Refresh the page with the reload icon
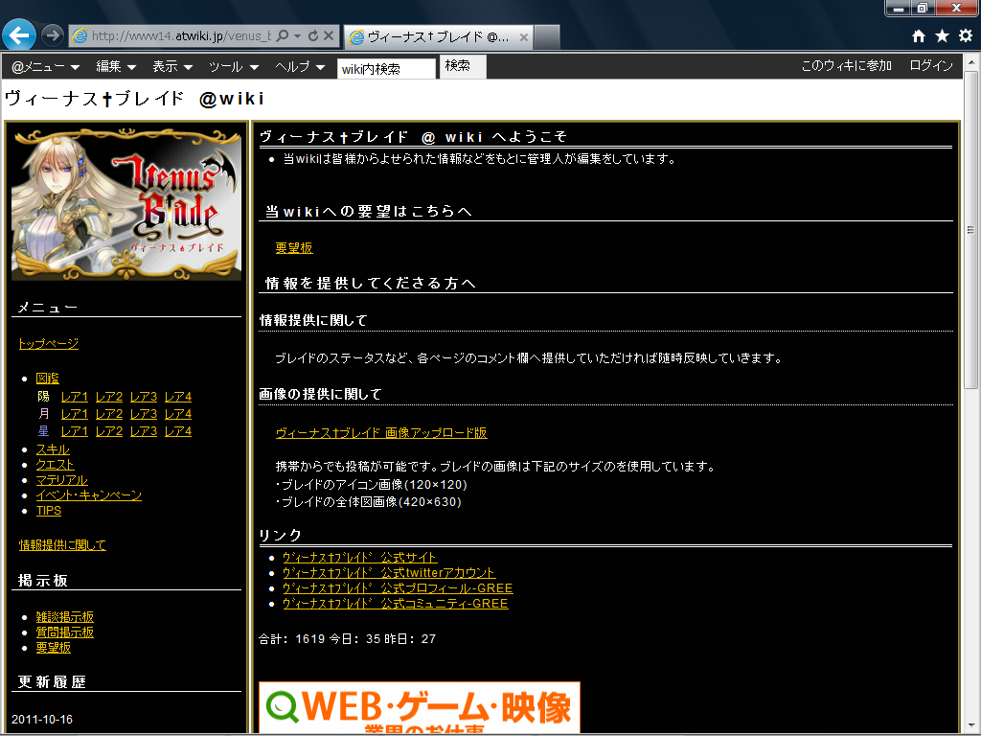Viewport: 981px width, 736px height. [313, 35]
